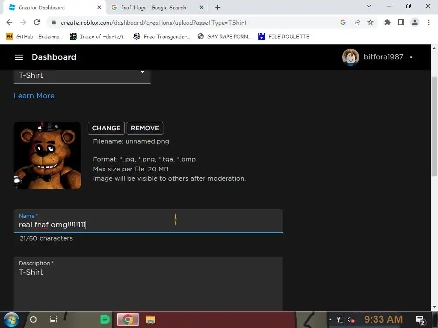This screenshot has height=328, width=438.
Task: Open the Chrome profile avatar
Action: 415,22
